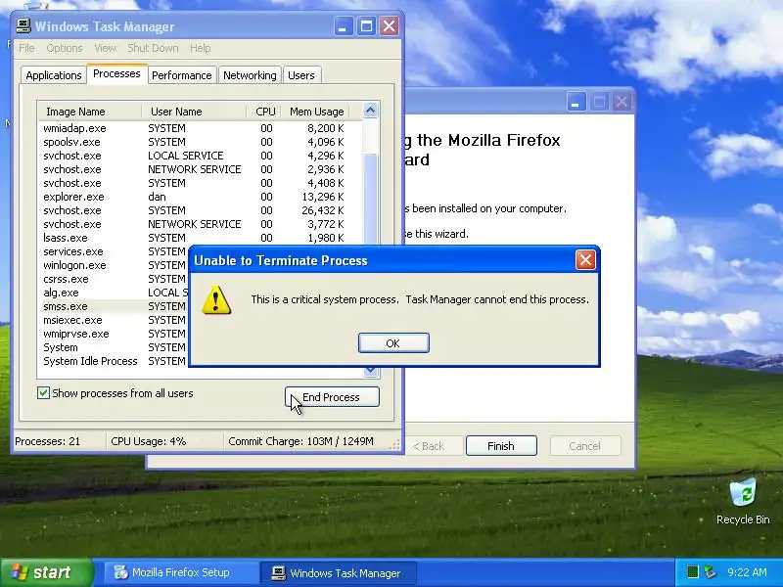Sort processes by Image Name column
The image size is (783, 587).
[89, 112]
